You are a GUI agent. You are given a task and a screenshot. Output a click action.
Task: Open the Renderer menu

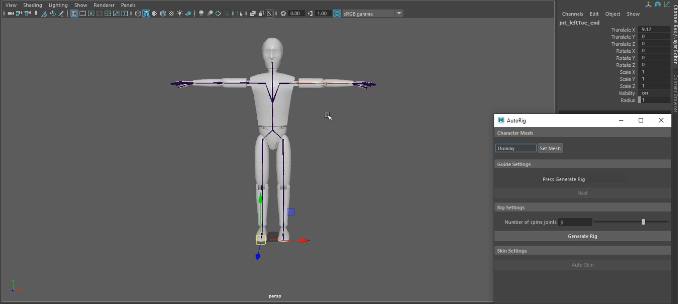pos(104,5)
